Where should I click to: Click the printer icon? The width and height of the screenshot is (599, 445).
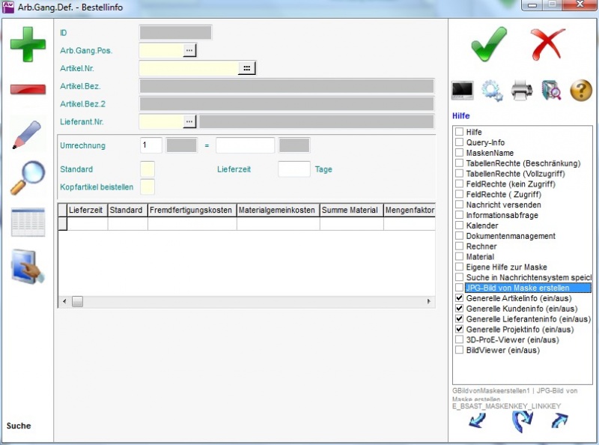[x=522, y=91]
